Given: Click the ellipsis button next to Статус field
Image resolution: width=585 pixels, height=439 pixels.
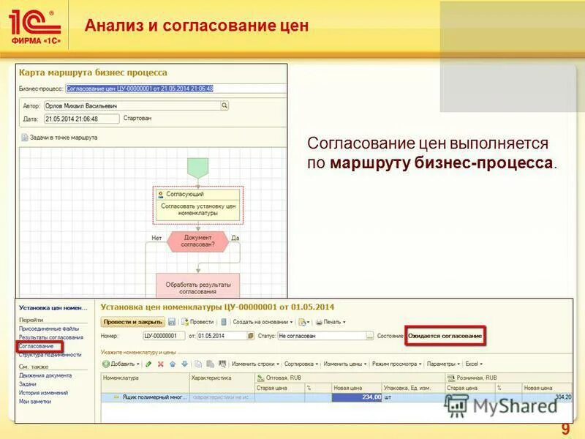Looking at the screenshot, I should pos(369,335).
